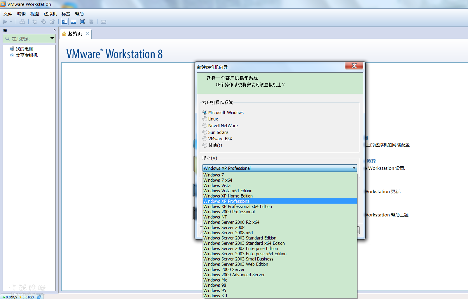The width and height of the screenshot is (468, 299).
Task: Choose Windows 3.1 from version list
Action: pos(280,296)
